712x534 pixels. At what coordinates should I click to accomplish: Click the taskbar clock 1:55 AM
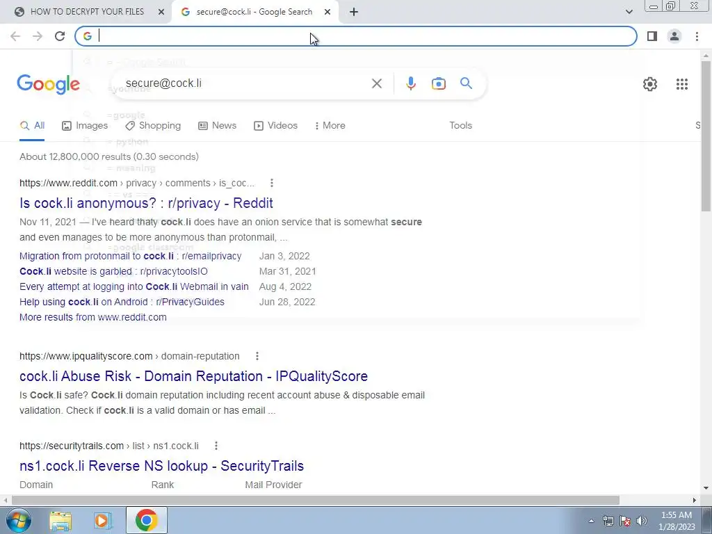(676, 521)
